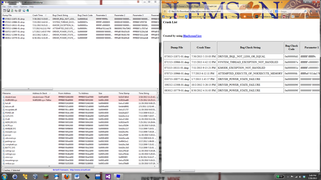Open a new Firefox tab with plus button
The image size is (321, 180).
point(248,6)
